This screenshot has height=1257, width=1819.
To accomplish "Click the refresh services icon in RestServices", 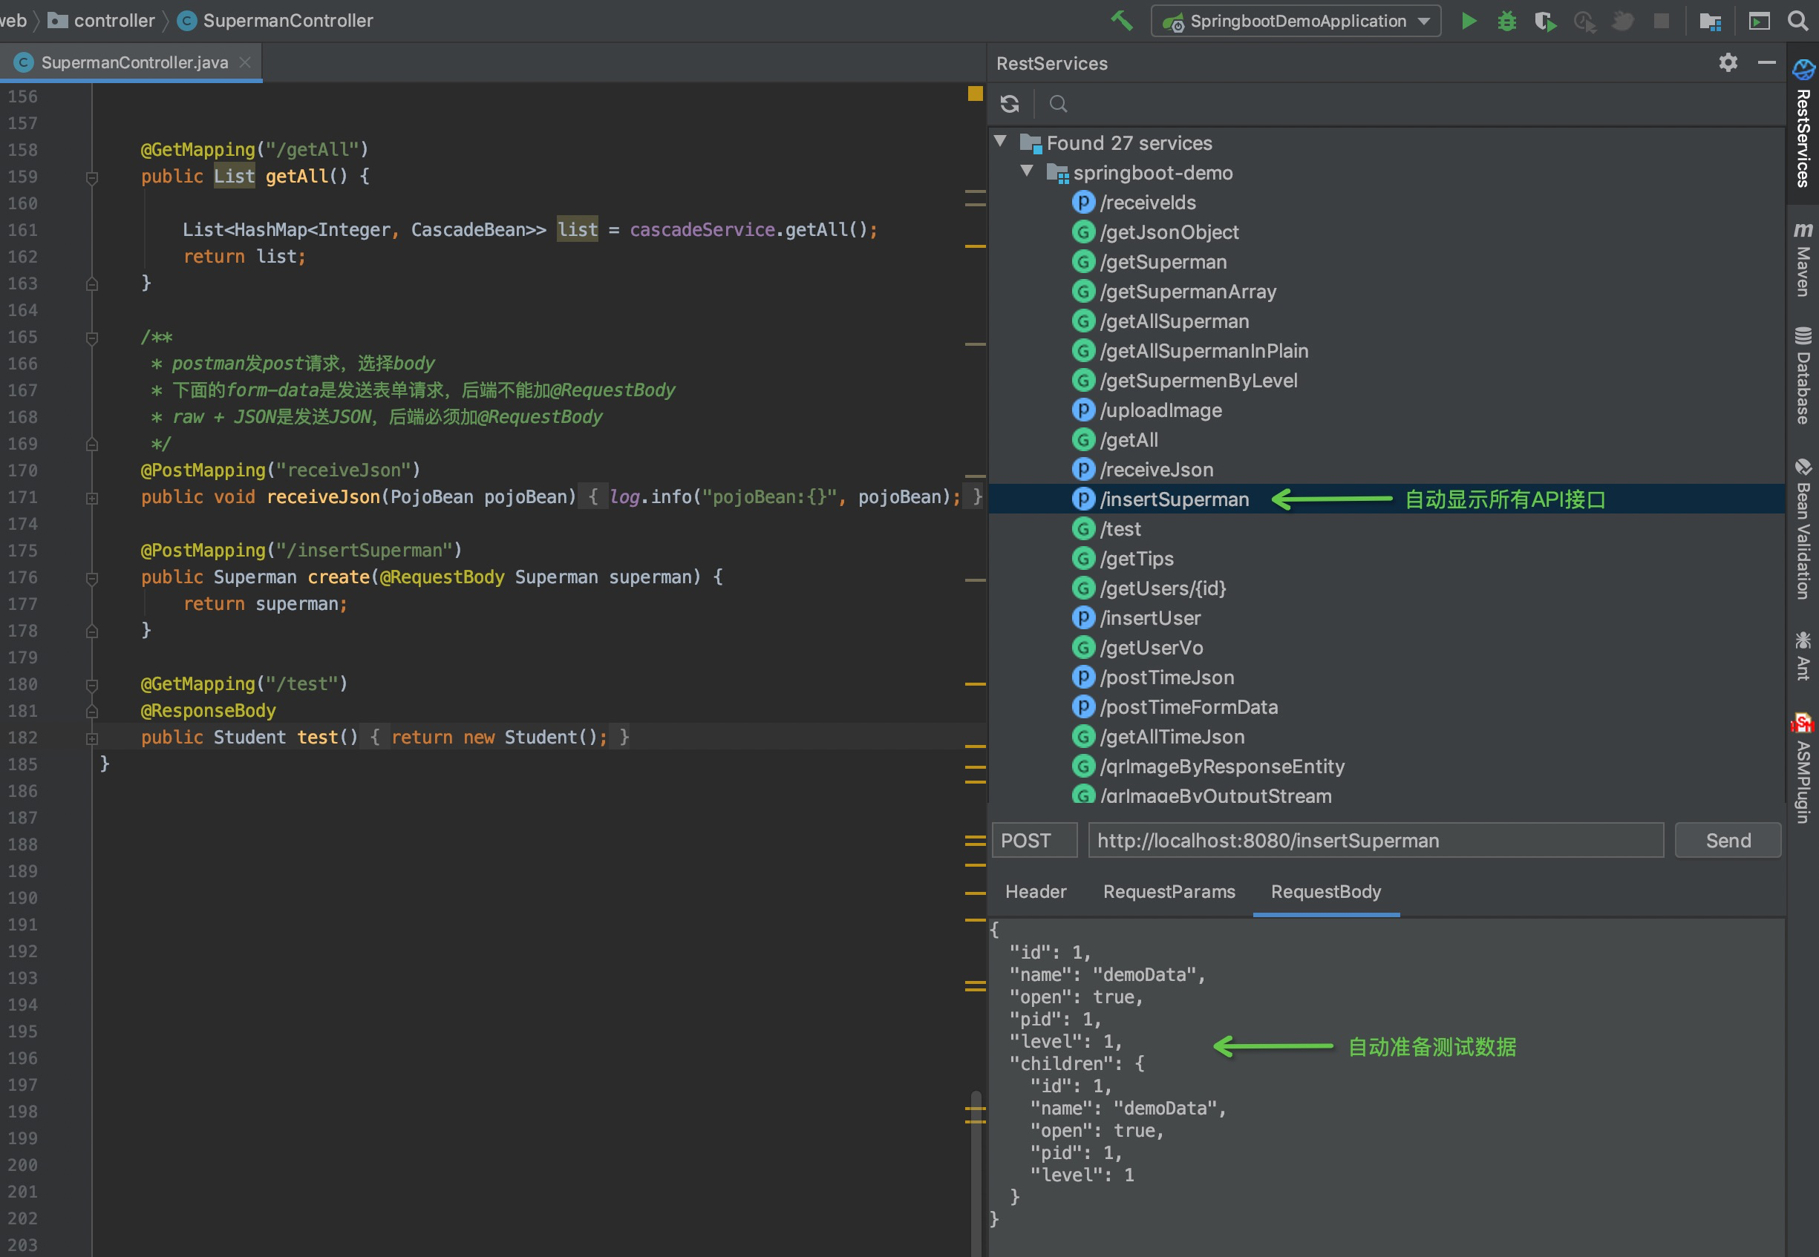I will tap(1010, 104).
